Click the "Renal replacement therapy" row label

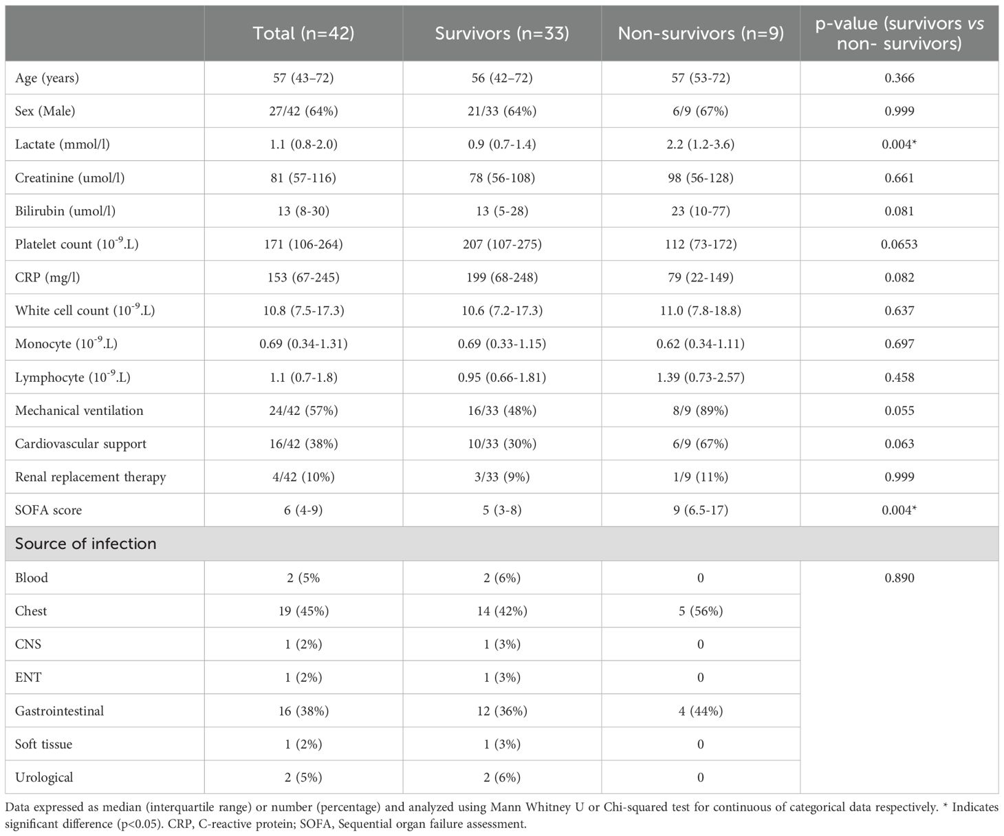click(90, 477)
